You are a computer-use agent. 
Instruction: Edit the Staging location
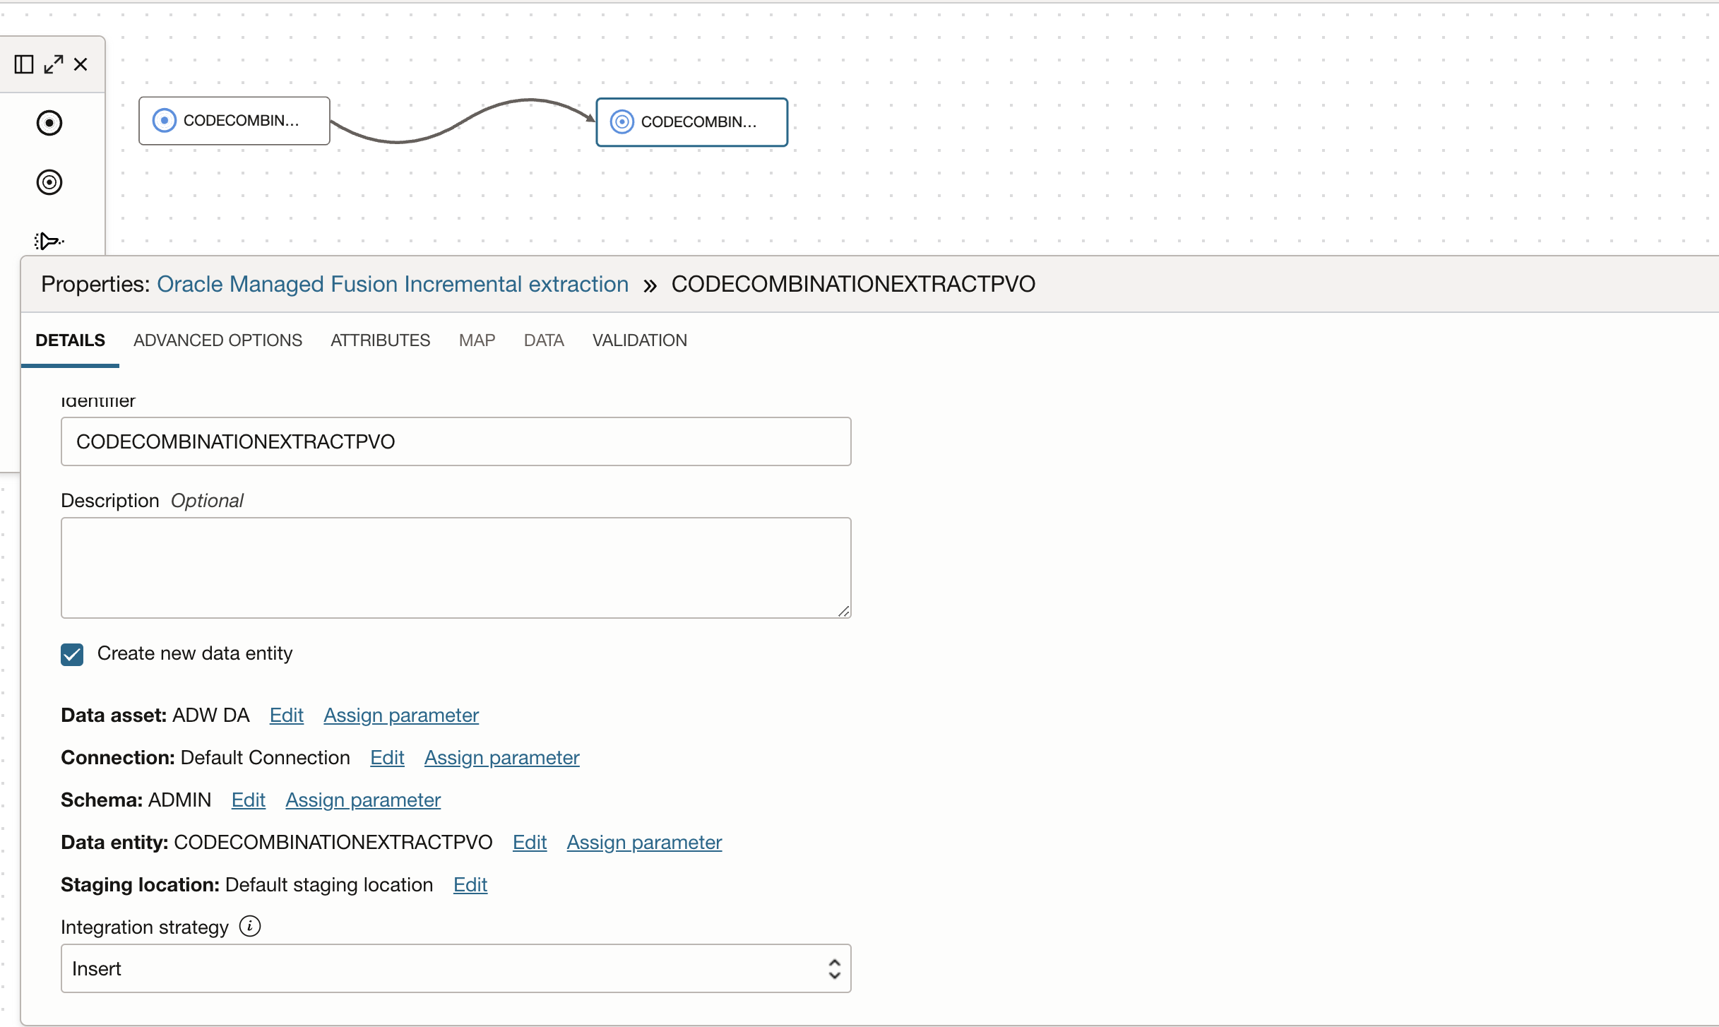tap(470, 884)
